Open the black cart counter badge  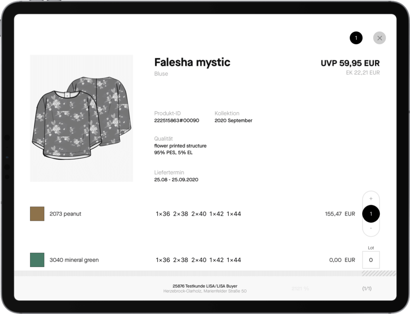(356, 38)
